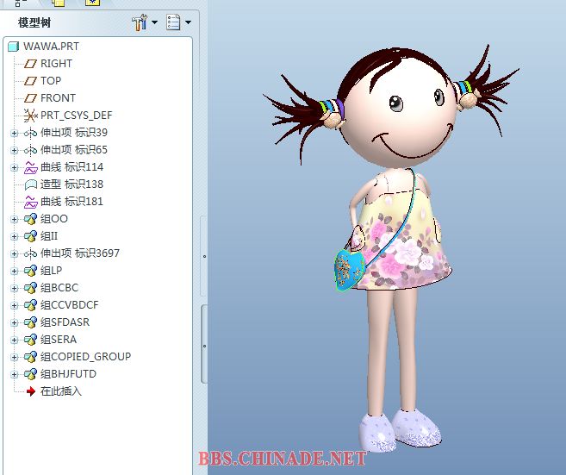Expand the 组BHJFUTD group node

(14, 374)
